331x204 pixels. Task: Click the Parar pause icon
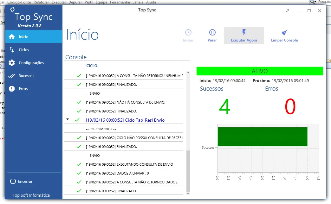[212, 32]
